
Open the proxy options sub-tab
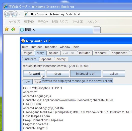46,59
